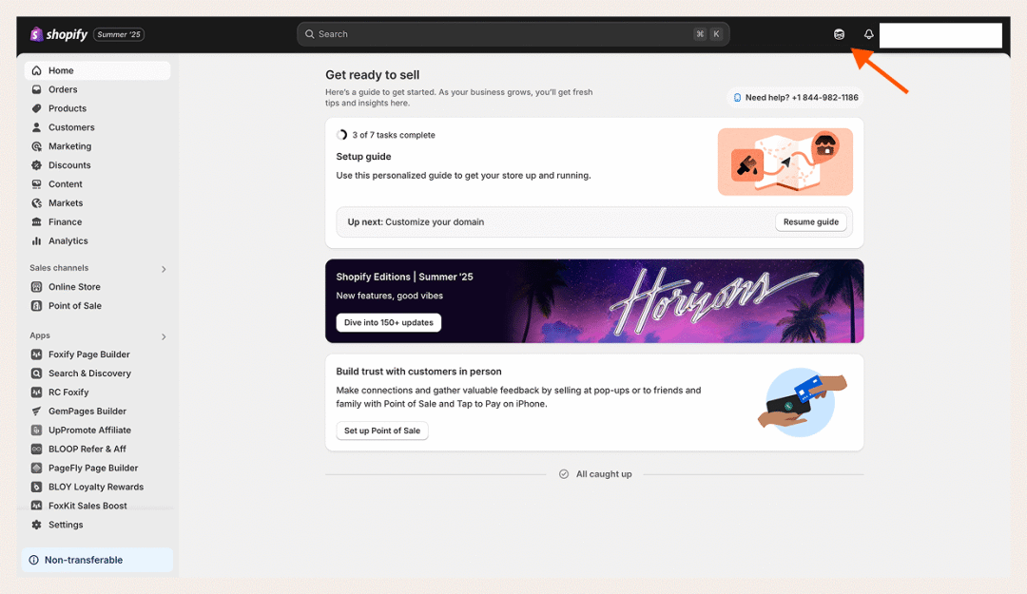Expand the Sales channels section chevron
Screen dimensions: 1027x594
(x=164, y=269)
